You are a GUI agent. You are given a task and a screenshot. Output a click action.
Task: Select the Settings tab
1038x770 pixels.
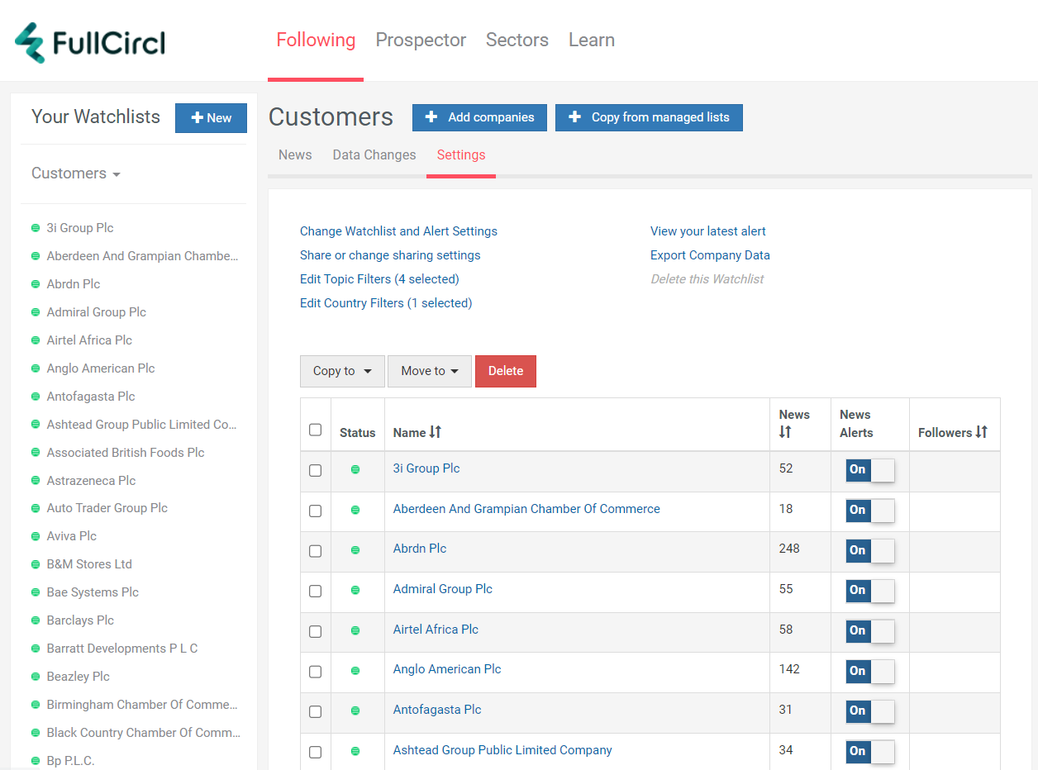pos(461,154)
